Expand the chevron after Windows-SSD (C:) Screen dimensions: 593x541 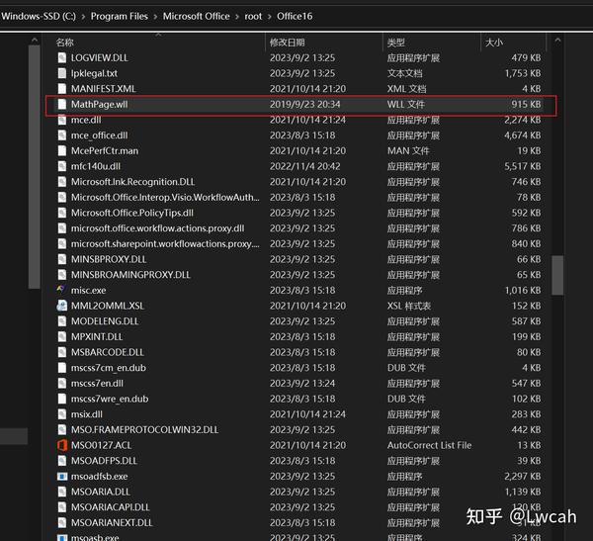[83, 17]
